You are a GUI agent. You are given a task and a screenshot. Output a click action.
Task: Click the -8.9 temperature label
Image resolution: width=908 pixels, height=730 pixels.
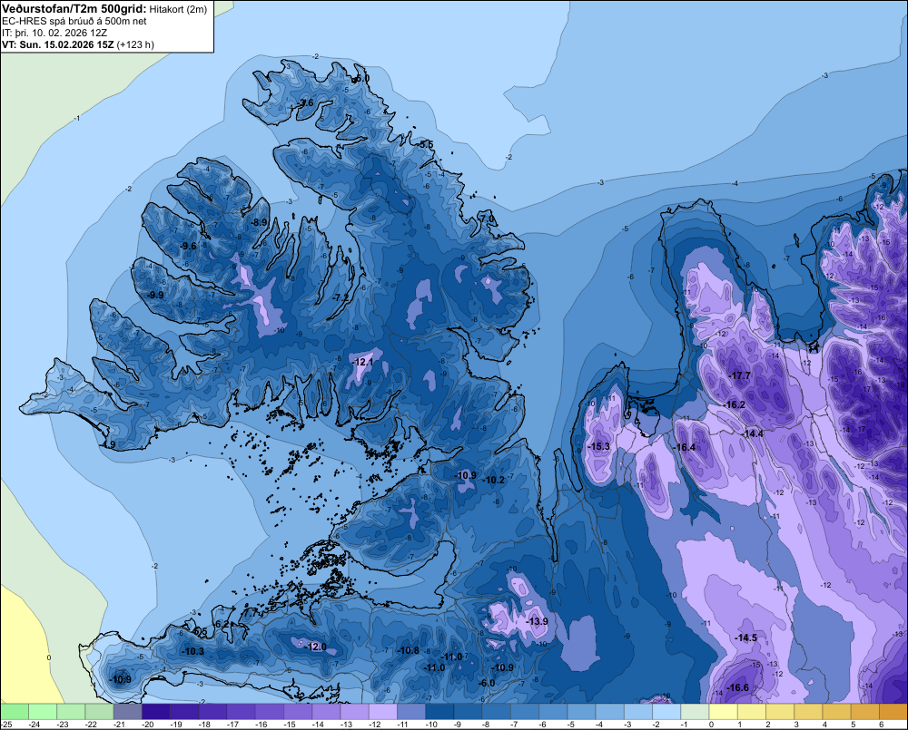click(x=259, y=222)
